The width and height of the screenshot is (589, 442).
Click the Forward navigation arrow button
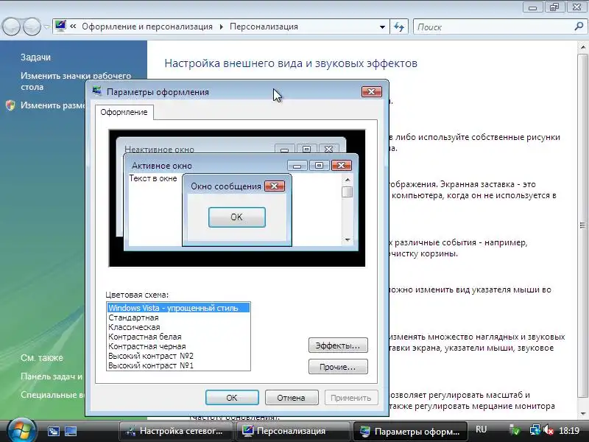[32, 27]
